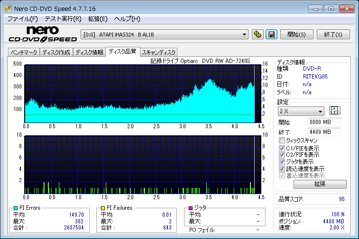Toggle the C1/PIEを表示 checkbox
359x239 pixels.
point(282,148)
